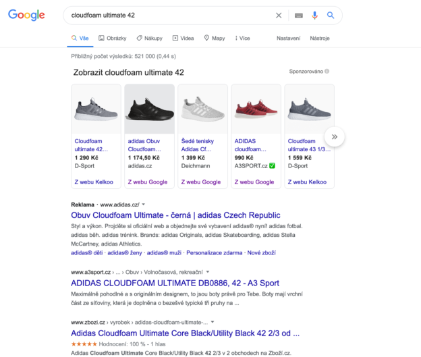
Task: Open the dropdown arrow beside zbozi.cz breadcrumb
Action: point(213,322)
